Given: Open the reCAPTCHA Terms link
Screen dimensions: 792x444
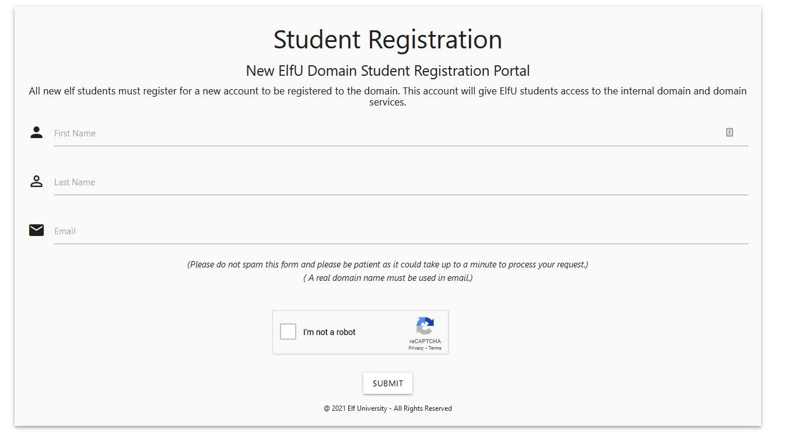Looking at the screenshot, I should click(435, 348).
